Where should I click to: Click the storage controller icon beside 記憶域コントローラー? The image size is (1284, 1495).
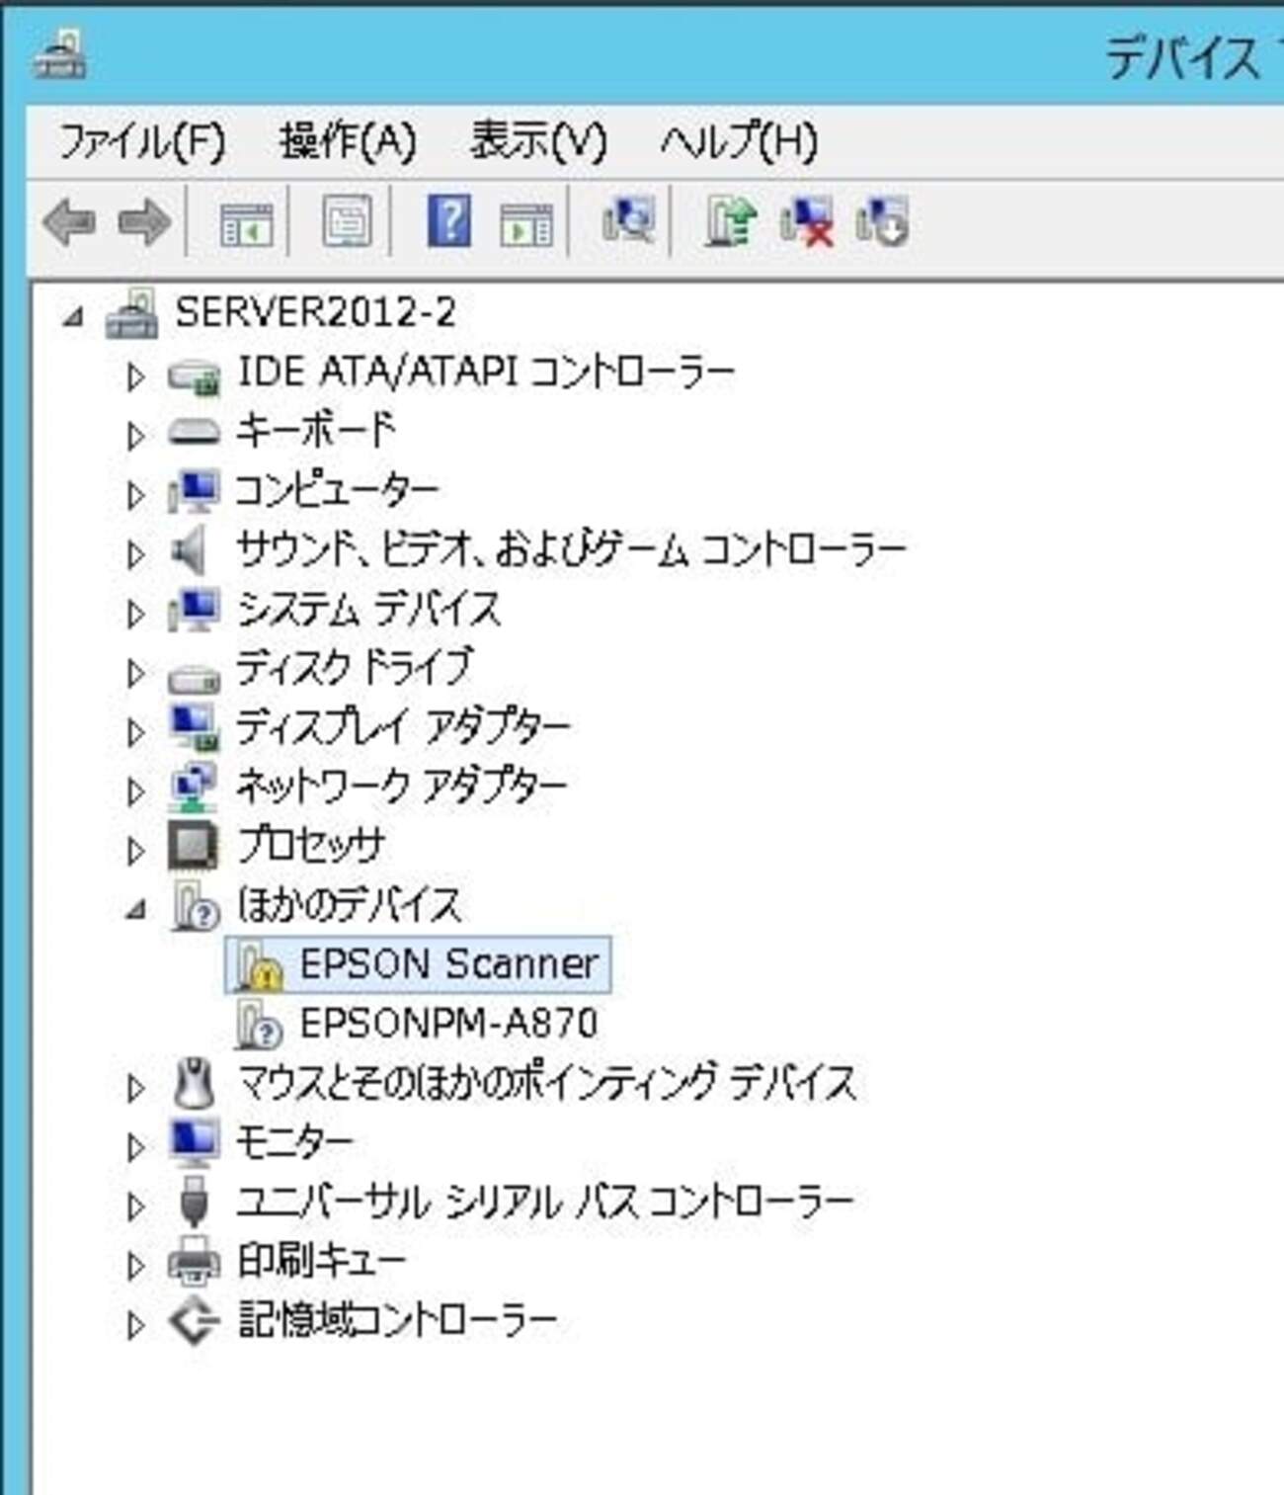click(x=194, y=1321)
